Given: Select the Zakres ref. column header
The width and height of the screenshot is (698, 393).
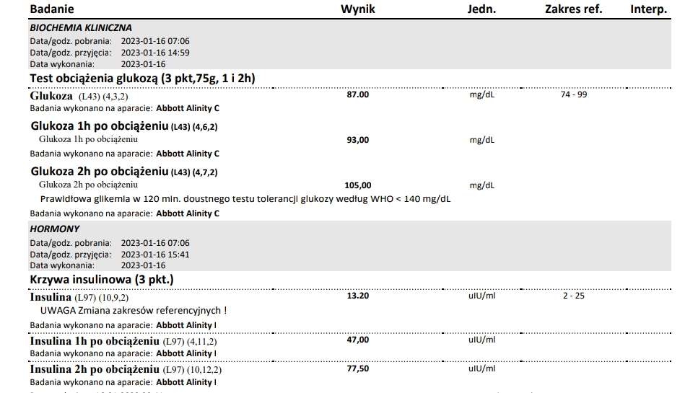Looking at the screenshot, I should point(573,9).
